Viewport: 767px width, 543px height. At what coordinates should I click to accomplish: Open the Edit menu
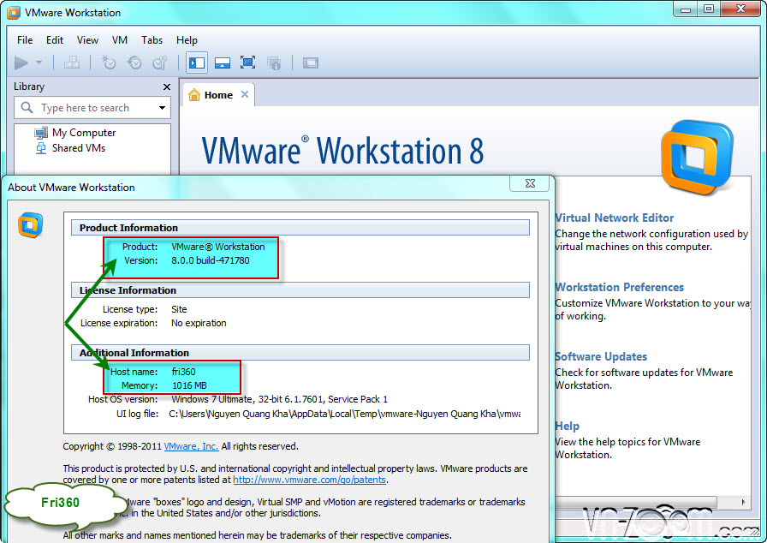55,40
